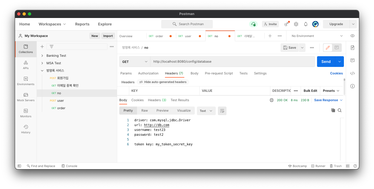Image resolution: width=374 pixels, height=189 pixels.
Task: Click the Send button
Action: coord(326,62)
